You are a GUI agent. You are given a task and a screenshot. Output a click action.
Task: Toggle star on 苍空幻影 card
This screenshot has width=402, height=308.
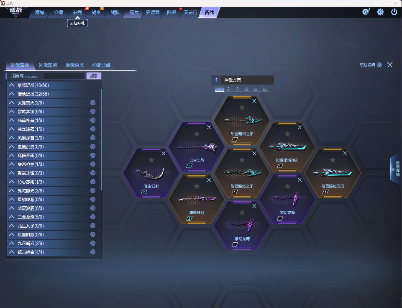(x=151, y=160)
